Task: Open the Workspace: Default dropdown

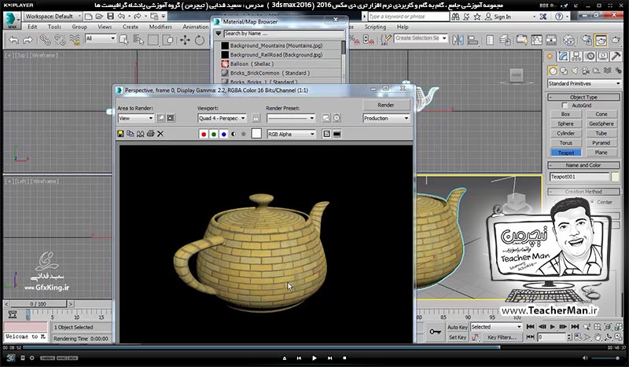Action: click(x=53, y=17)
